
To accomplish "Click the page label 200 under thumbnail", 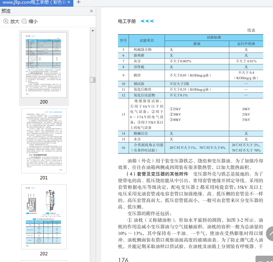I will click(x=44, y=102).
